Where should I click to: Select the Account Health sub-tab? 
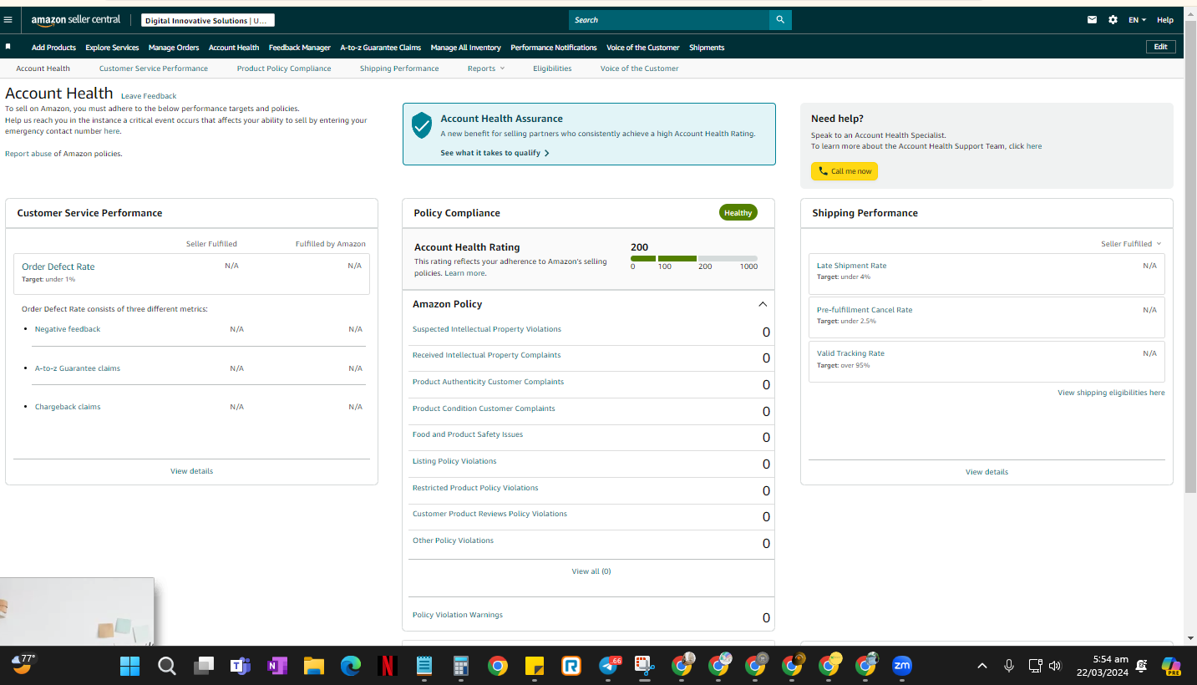click(x=43, y=68)
